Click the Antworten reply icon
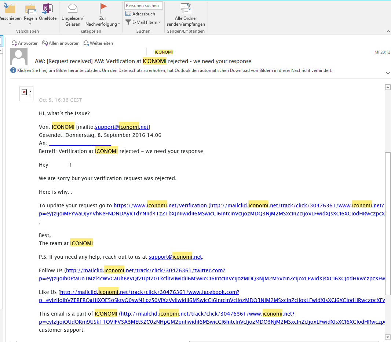This screenshot has height=342, width=391. tap(14, 43)
